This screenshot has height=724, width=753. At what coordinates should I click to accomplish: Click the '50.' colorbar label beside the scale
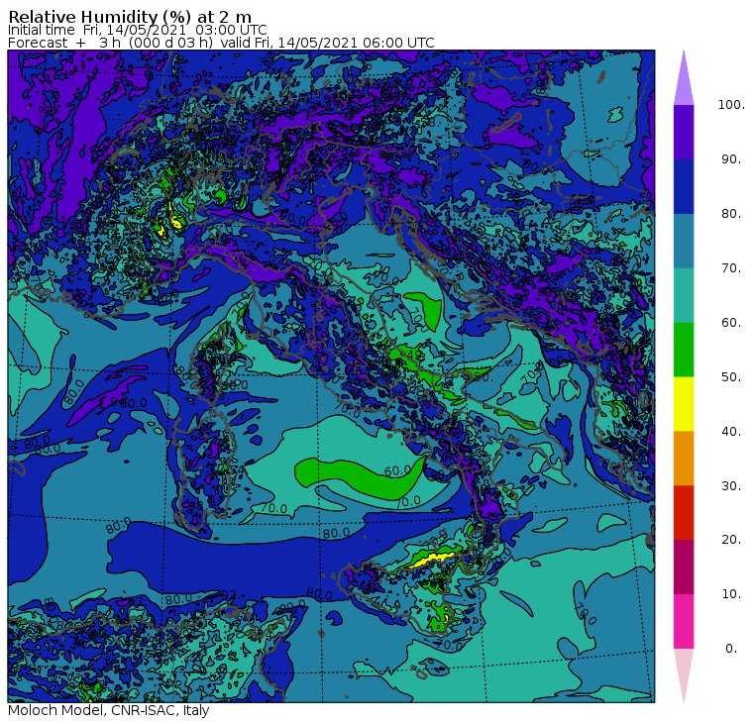point(731,377)
